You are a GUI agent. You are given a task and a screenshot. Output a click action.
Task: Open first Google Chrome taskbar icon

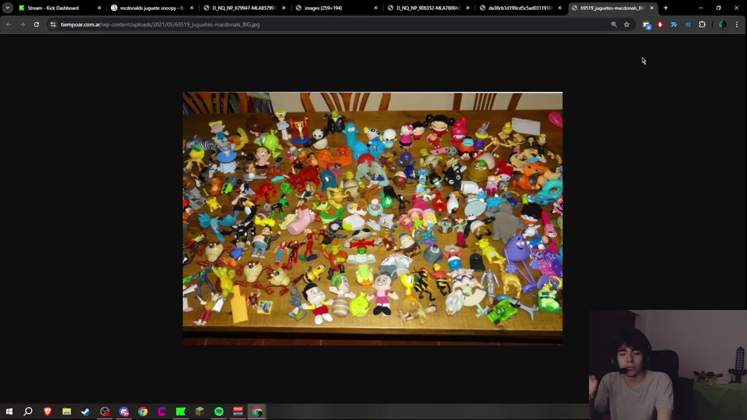(142, 412)
